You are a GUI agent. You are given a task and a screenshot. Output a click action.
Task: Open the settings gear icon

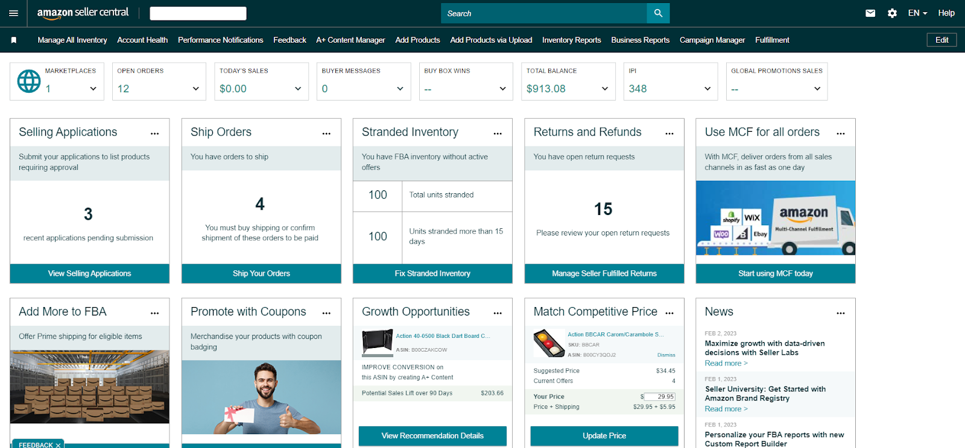[892, 13]
